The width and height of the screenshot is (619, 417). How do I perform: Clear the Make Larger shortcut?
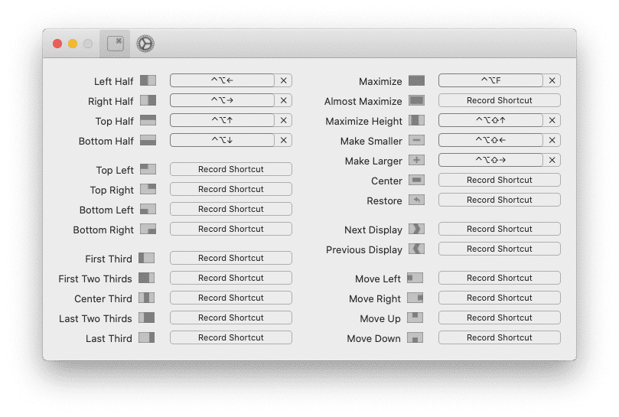tap(552, 160)
